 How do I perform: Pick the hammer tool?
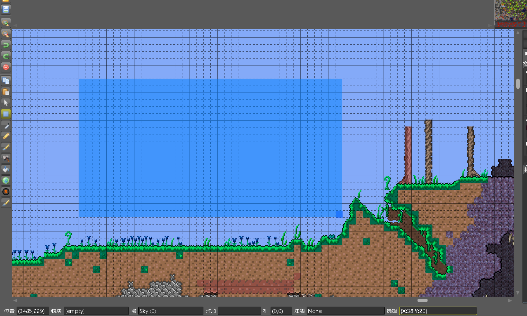click(x=6, y=158)
